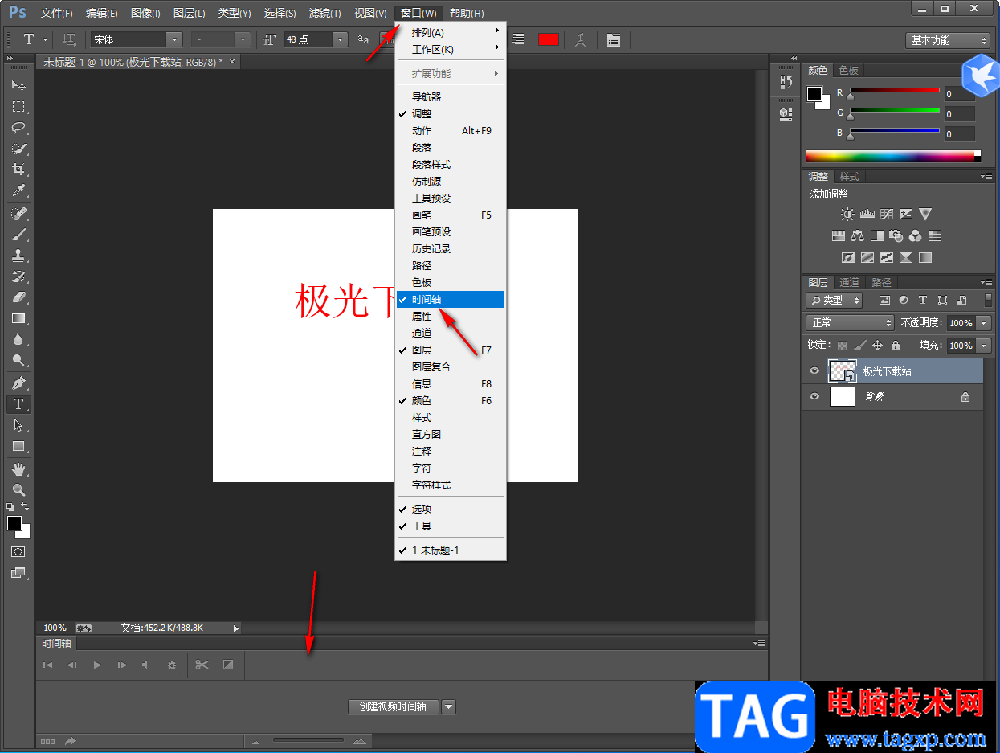Add a Channel Mixer adjustment
Viewport: 1000px width, 753px height.
[x=916, y=236]
